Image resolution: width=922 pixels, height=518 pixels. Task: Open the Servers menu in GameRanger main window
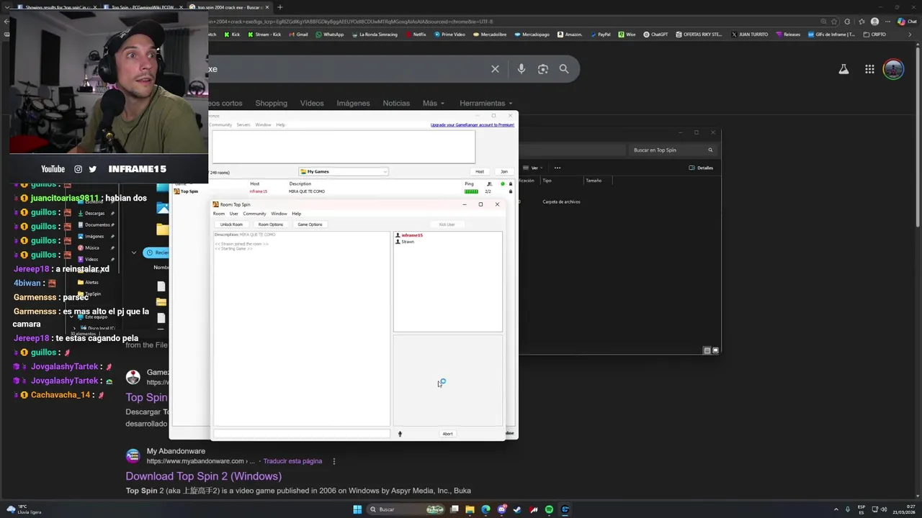[x=243, y=125]
